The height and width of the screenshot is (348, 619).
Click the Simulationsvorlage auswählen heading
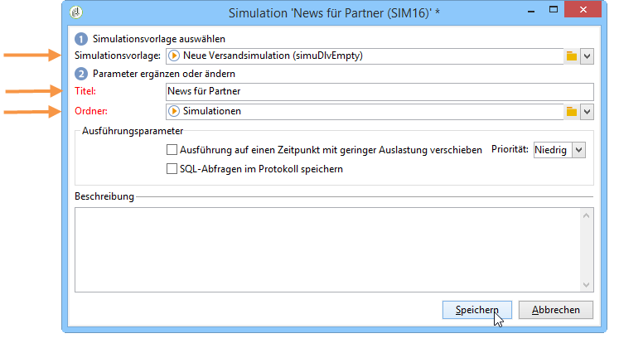click(x=159, y=39)
